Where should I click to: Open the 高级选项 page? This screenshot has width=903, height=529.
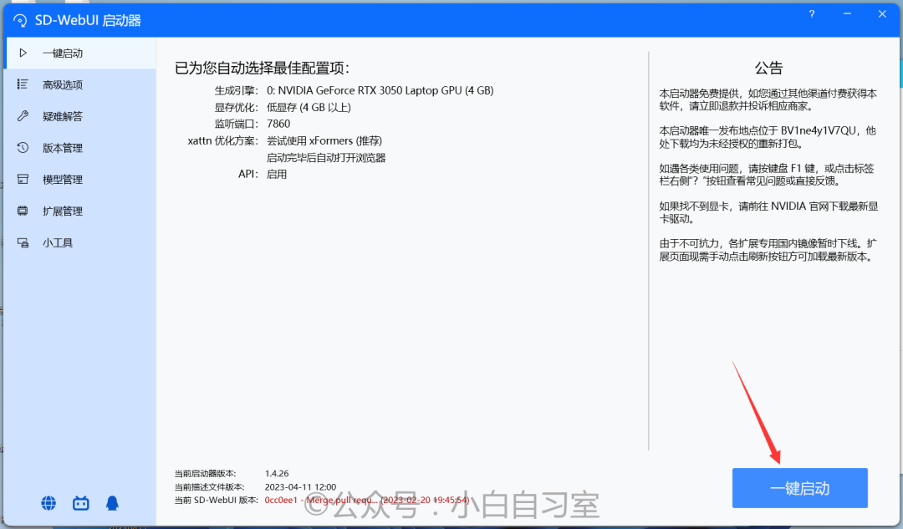point(79,84)
